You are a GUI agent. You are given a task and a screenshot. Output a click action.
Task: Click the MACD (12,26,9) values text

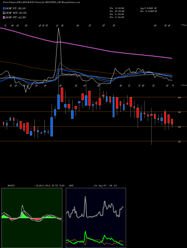(x=49, y=186)
